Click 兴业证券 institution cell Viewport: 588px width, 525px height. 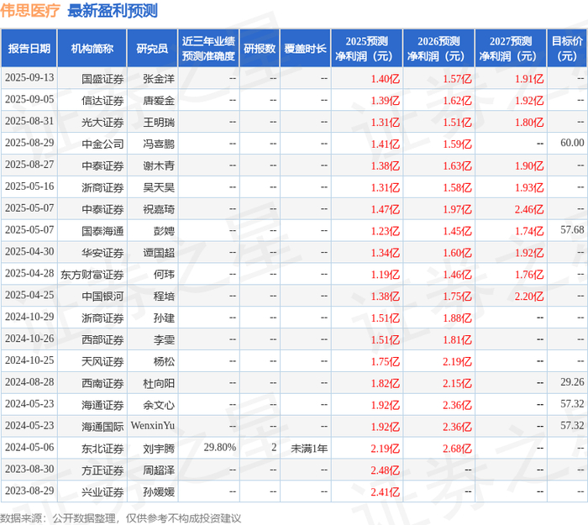[x=102, y=492]
